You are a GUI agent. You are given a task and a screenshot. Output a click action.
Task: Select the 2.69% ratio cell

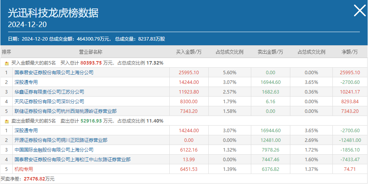coord(311,140)
